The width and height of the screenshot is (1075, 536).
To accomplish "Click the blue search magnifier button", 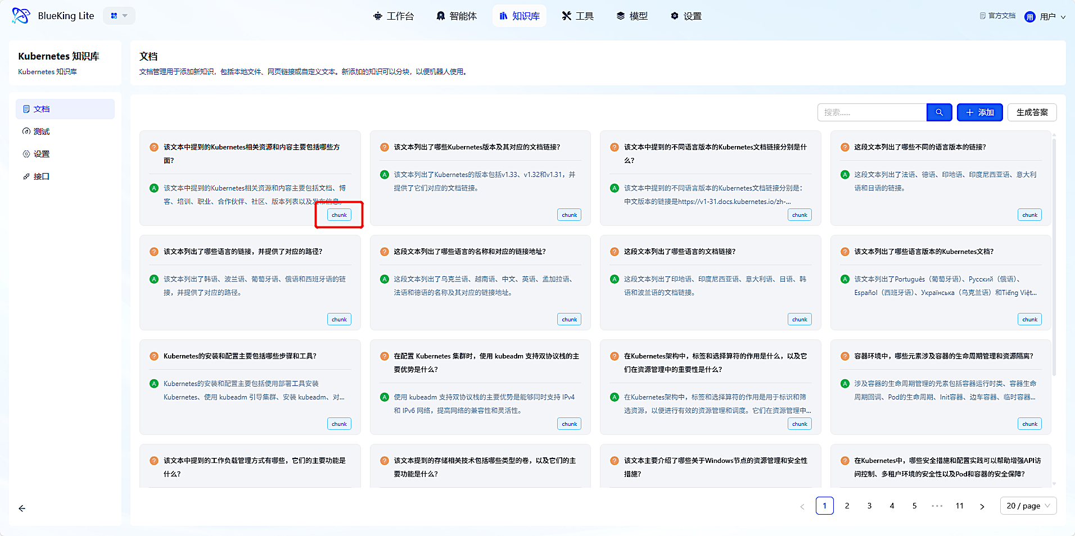I will pos(939,112).
